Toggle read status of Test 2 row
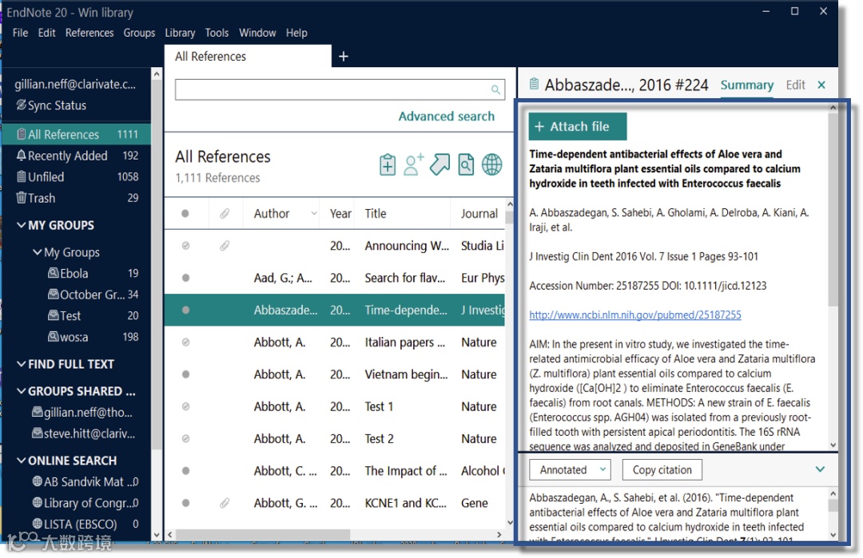The image size is (863, 558). [x=186, y=439]
